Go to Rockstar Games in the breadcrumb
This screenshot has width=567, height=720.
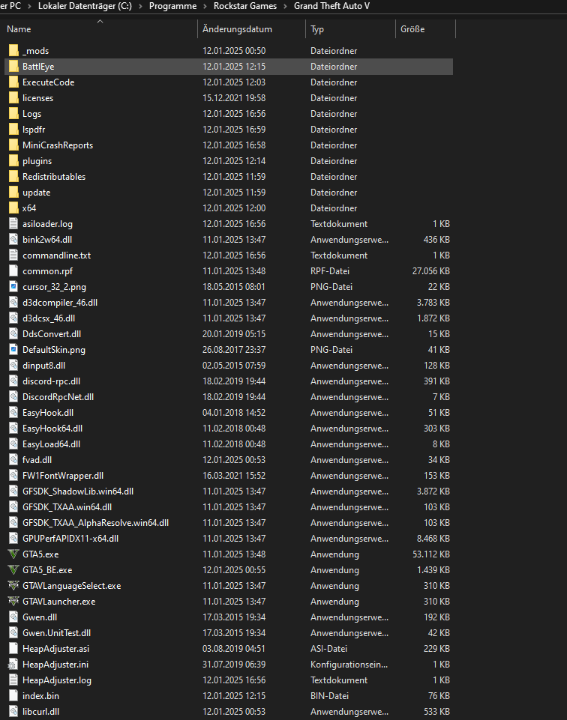[245, 6]
